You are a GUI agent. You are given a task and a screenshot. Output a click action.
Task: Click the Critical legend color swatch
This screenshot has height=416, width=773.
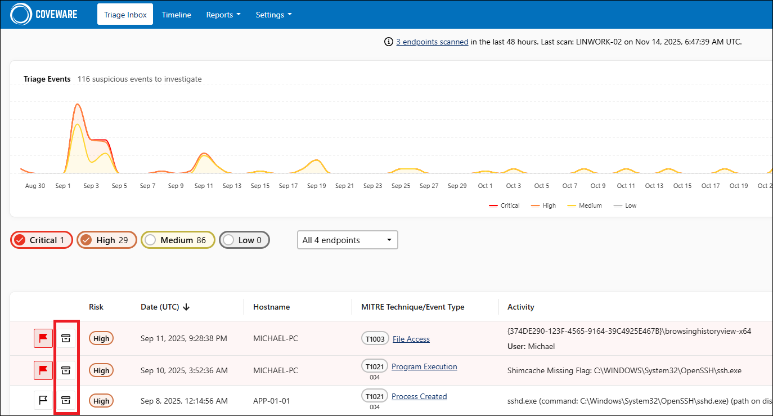[493, 205]
